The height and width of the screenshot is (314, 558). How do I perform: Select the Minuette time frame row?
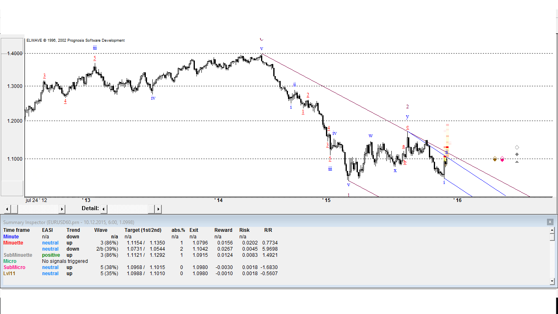pos(13,243)
